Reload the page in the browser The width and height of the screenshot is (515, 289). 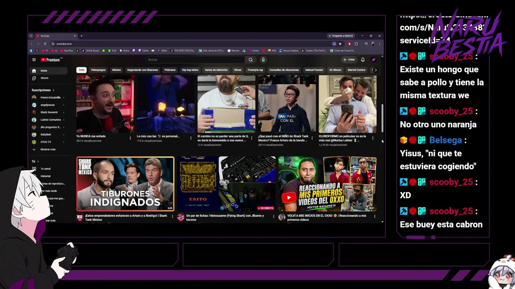pos(45,44)
